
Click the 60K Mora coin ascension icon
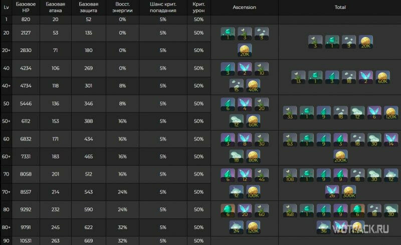pyautogui.click(x=253, y=120)
